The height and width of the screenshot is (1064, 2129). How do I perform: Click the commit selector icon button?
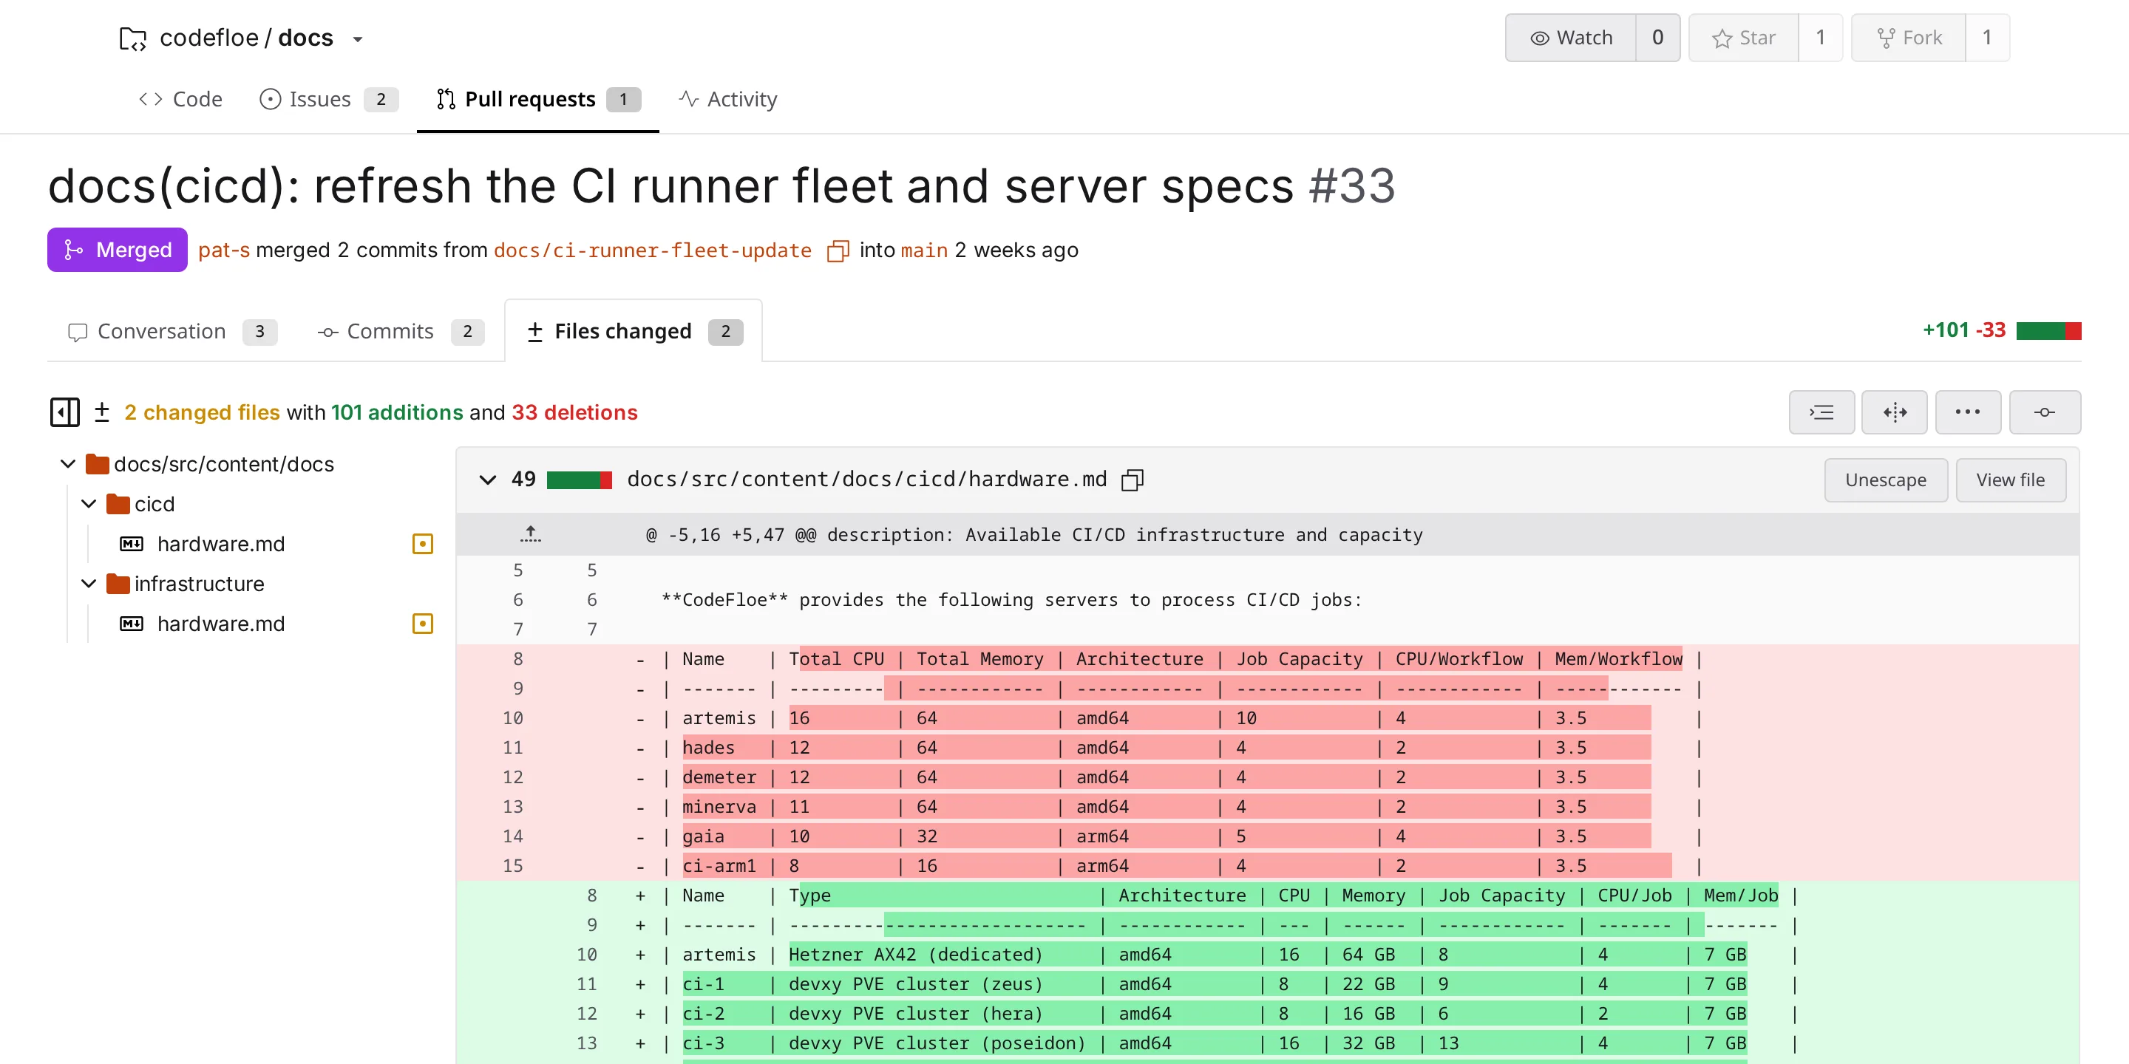(2045, 412)
